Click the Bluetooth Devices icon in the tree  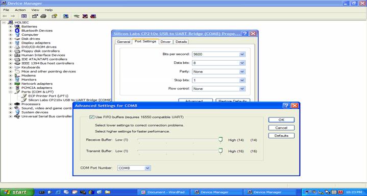[17, 31]
